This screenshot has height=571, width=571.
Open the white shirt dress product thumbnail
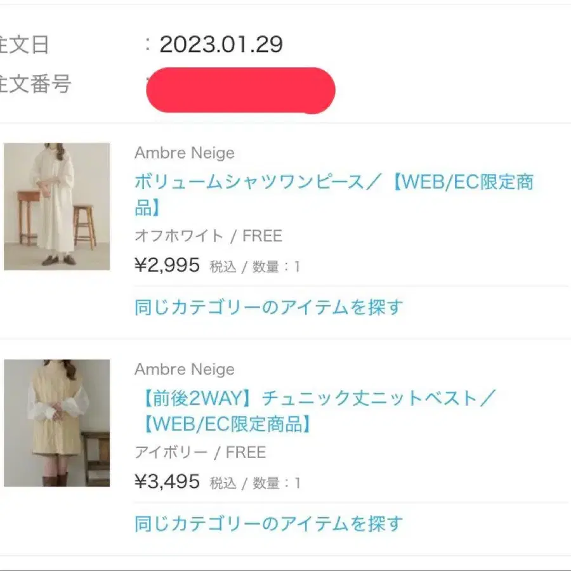[x=56, y=207]
